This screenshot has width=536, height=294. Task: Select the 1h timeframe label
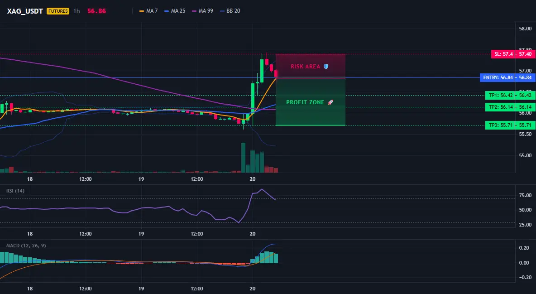(77, 11)
